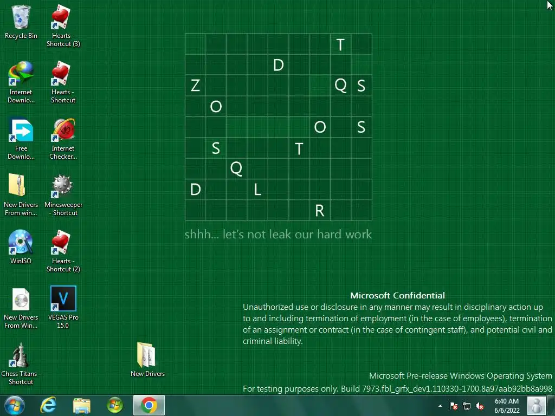
Task: Select the Internet Checkers shortcut
Action: [63, 139]
